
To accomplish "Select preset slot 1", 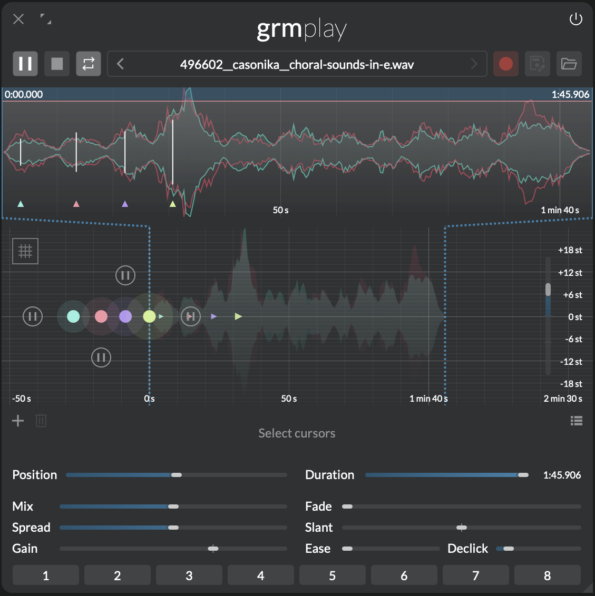I will [x=46, y=575].
